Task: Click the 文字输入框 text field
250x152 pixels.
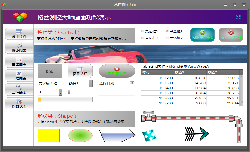Action: click(50, 83)
